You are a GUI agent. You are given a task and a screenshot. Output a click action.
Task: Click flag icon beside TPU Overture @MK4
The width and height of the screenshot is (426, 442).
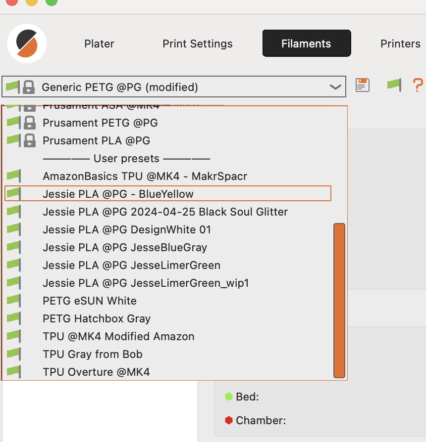coord(14,371)
